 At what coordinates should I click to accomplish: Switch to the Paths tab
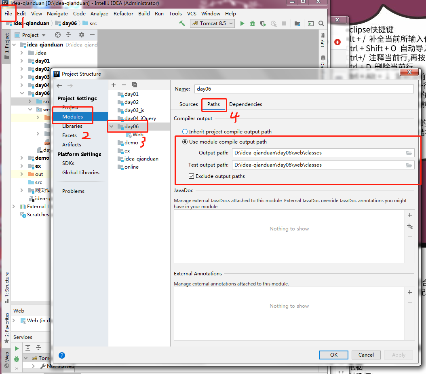213,104
